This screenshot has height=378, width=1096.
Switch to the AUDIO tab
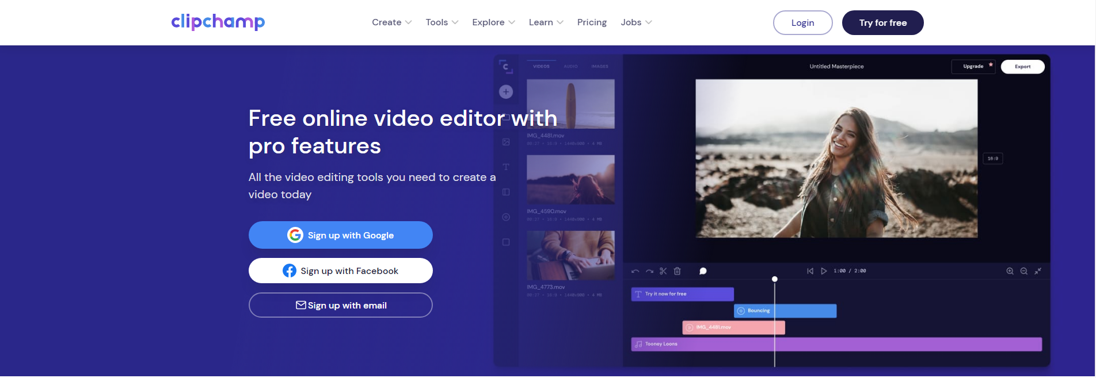pos(570,66)
